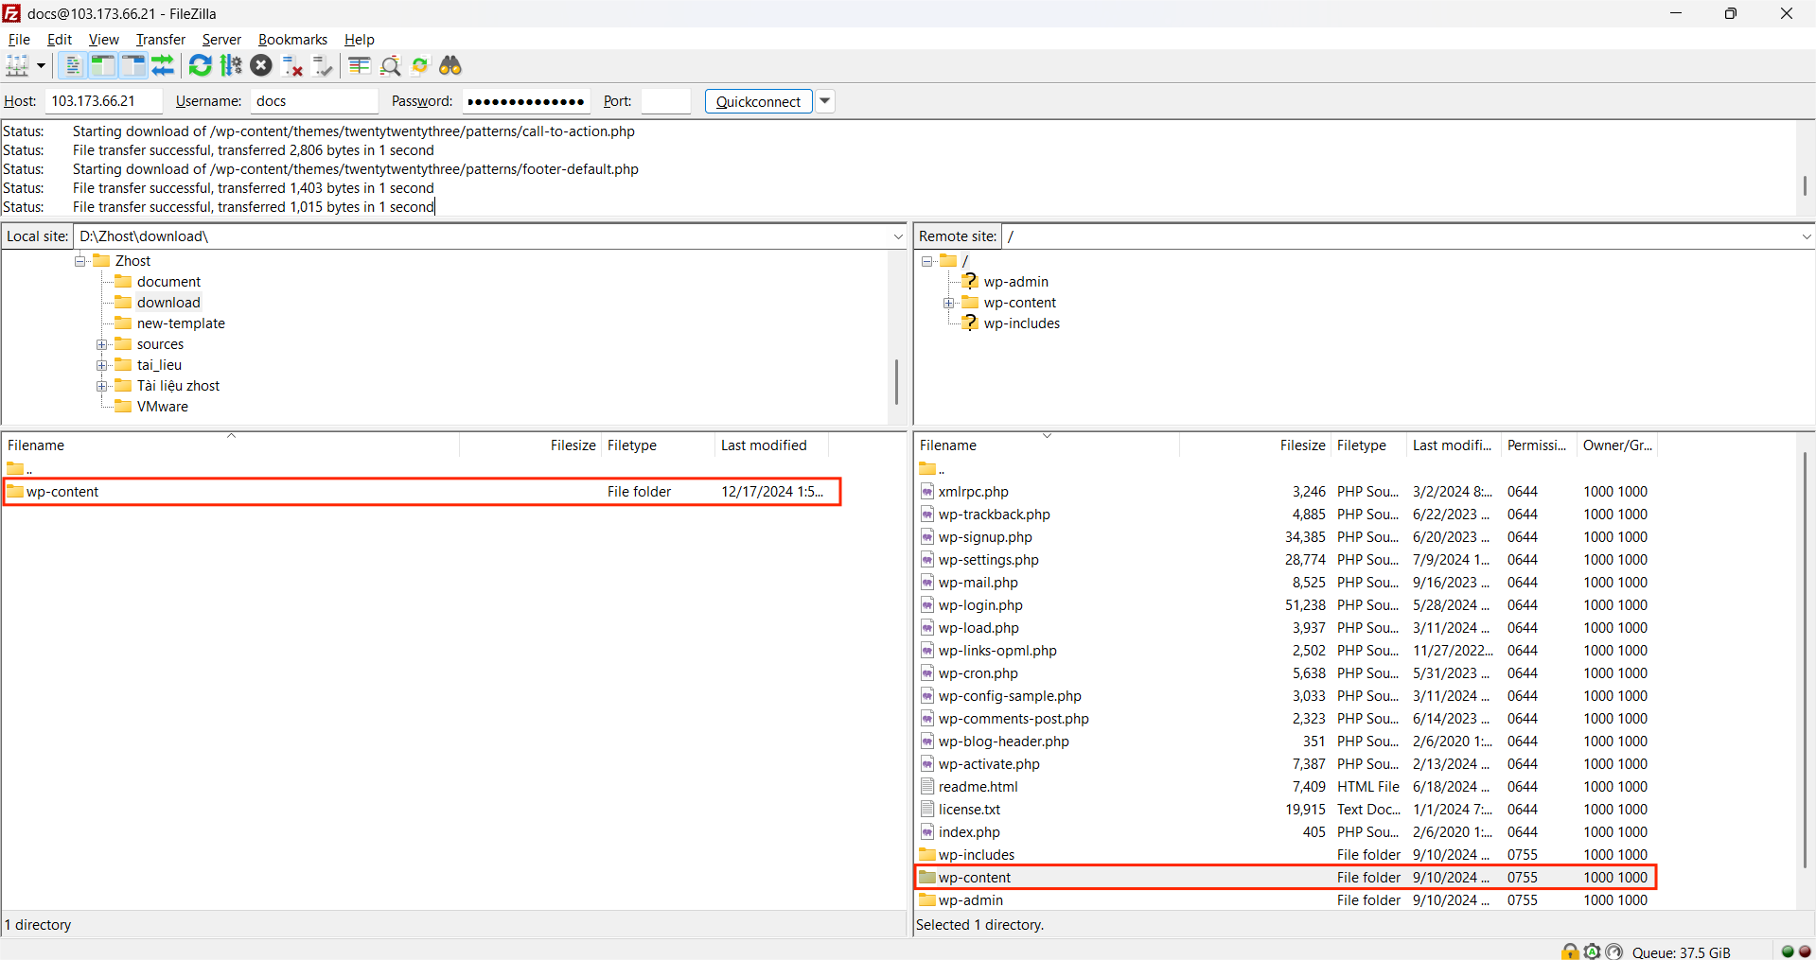Reconnect to the last used server
Image resolution: width=1816 pixels, height=960 pixels.
click(x=322, y=64)
